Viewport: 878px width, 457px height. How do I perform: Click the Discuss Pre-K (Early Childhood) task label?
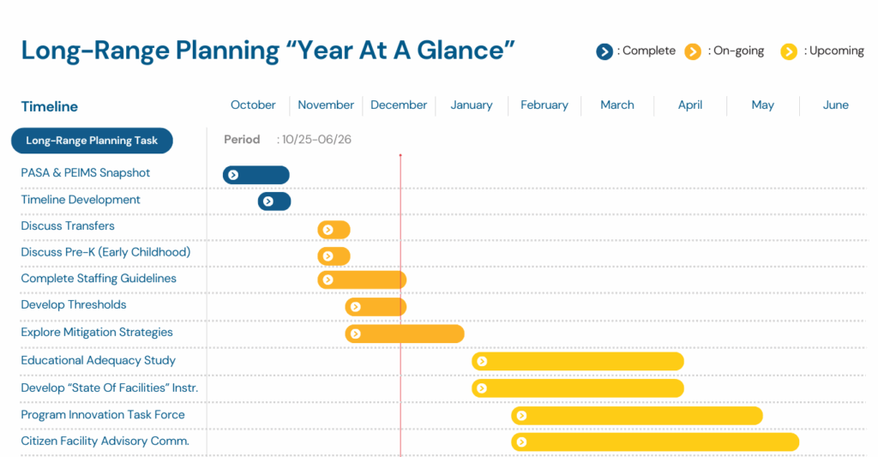tap(105, 252)
